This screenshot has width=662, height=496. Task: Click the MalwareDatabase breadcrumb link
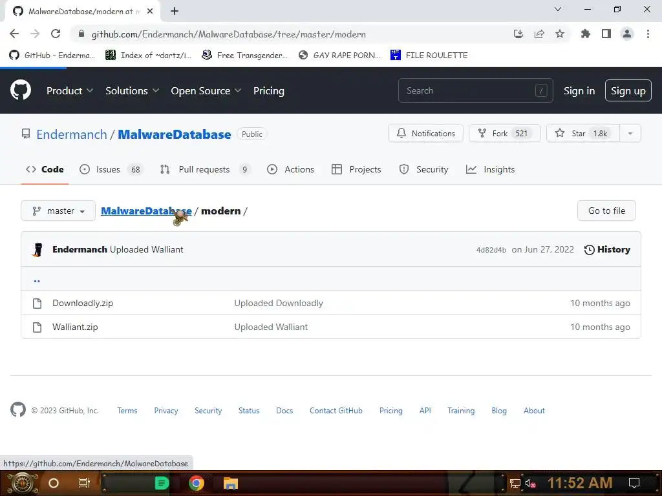[146, 211]
